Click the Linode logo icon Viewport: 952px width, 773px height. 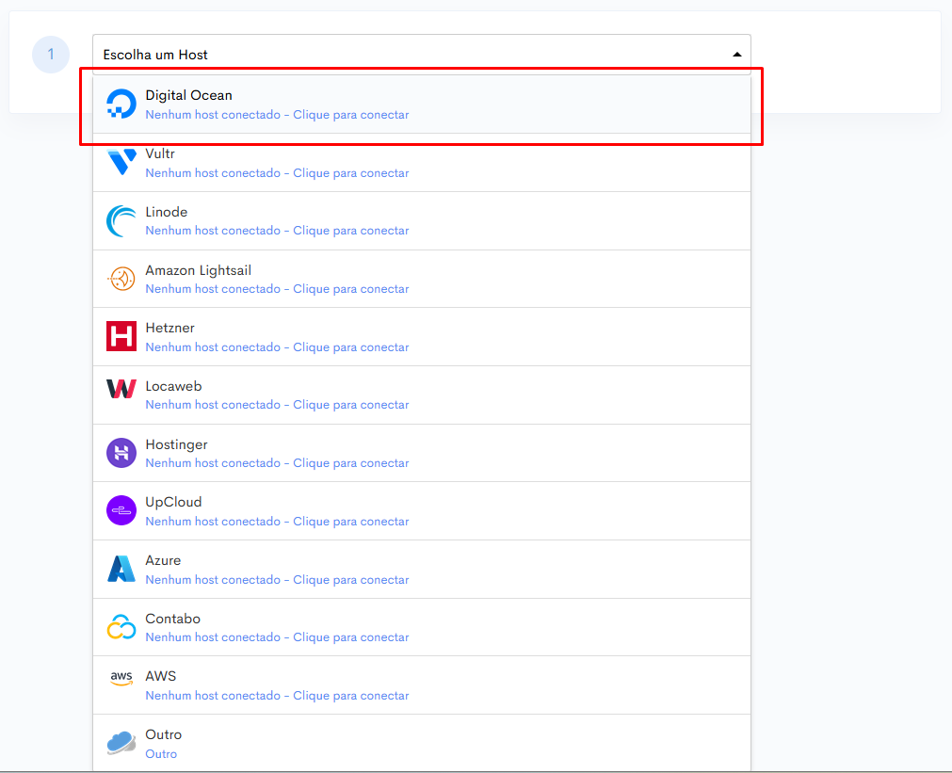tap(121, 220)
